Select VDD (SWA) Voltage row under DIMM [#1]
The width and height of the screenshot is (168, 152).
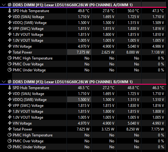point(87,17)
